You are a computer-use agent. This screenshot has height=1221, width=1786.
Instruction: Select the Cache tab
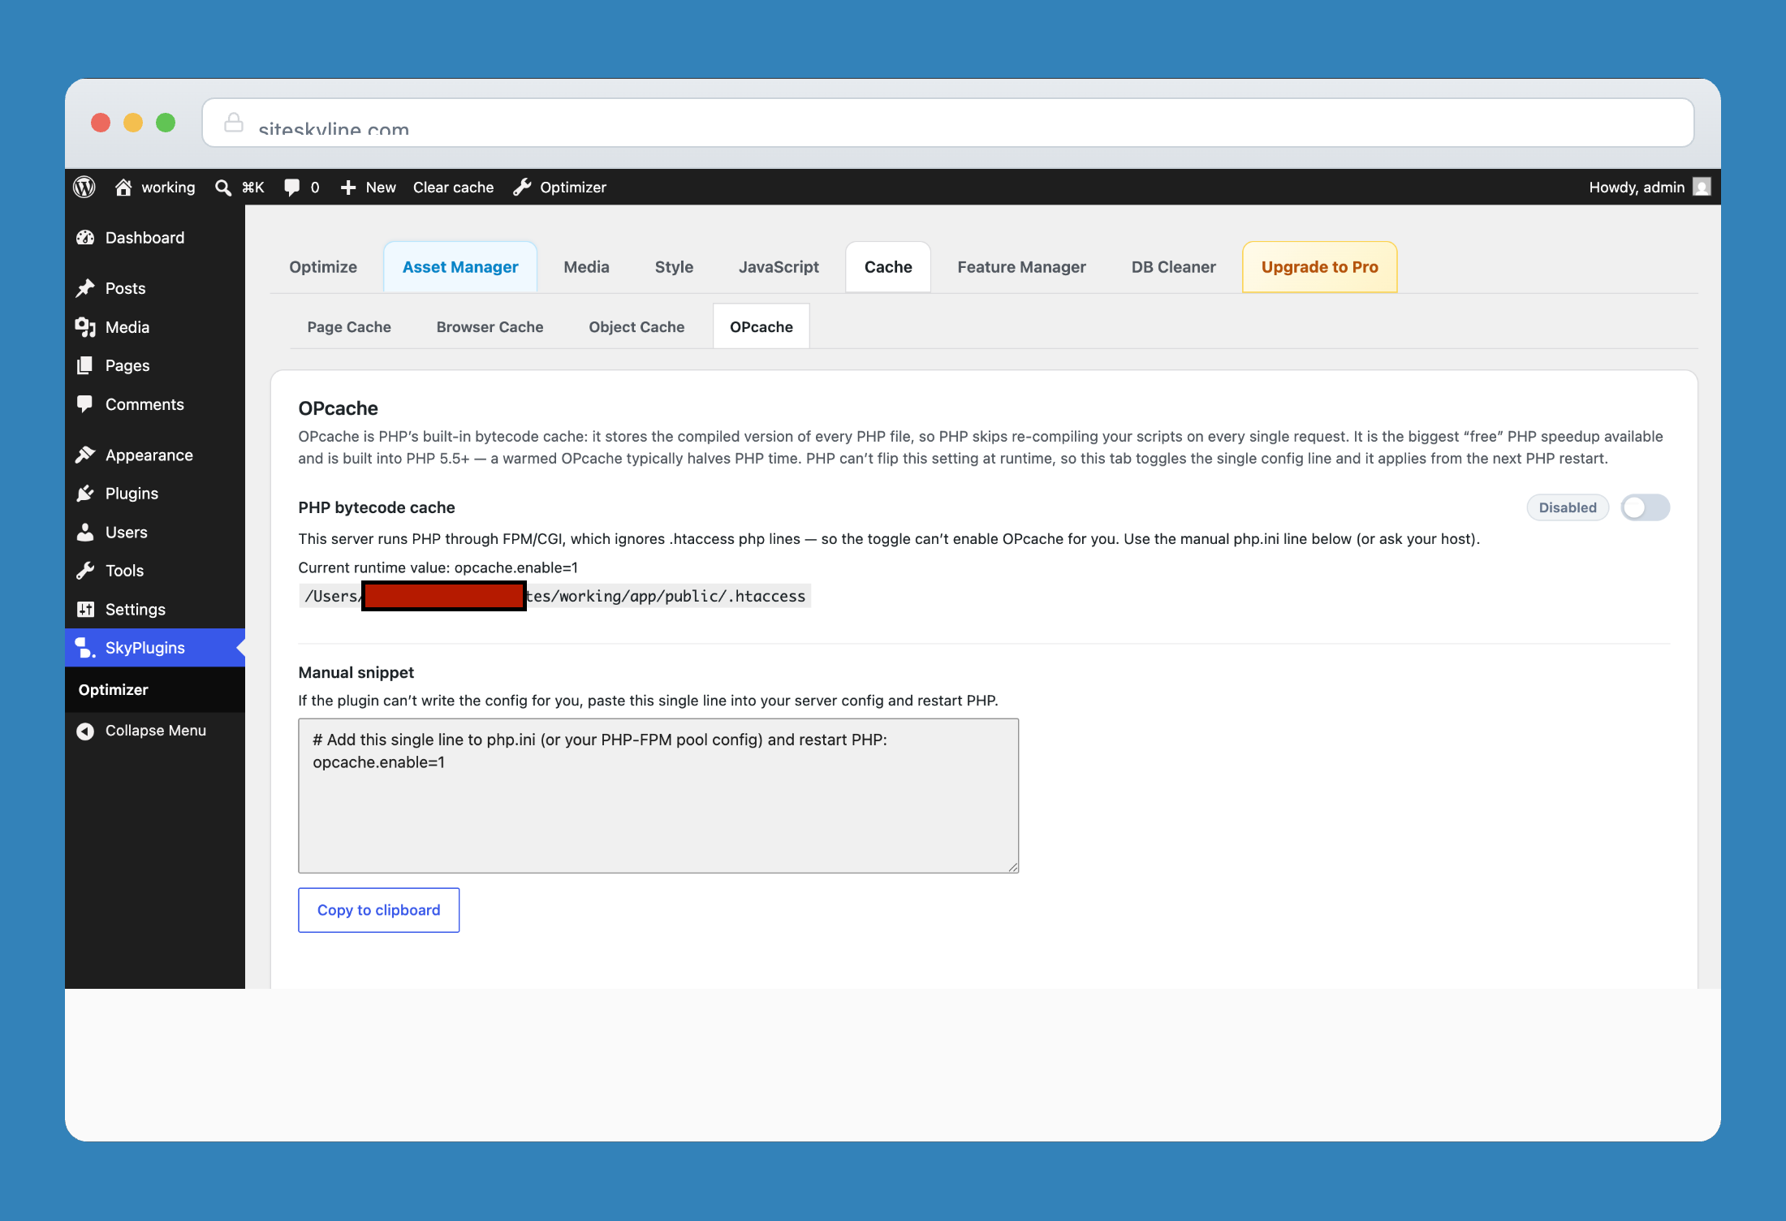[888, 267]
